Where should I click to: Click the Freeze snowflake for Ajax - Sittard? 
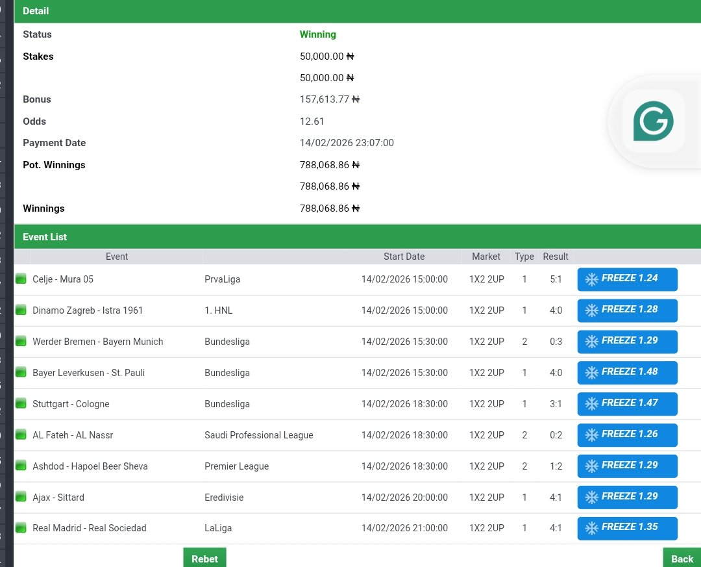(591, 497)
